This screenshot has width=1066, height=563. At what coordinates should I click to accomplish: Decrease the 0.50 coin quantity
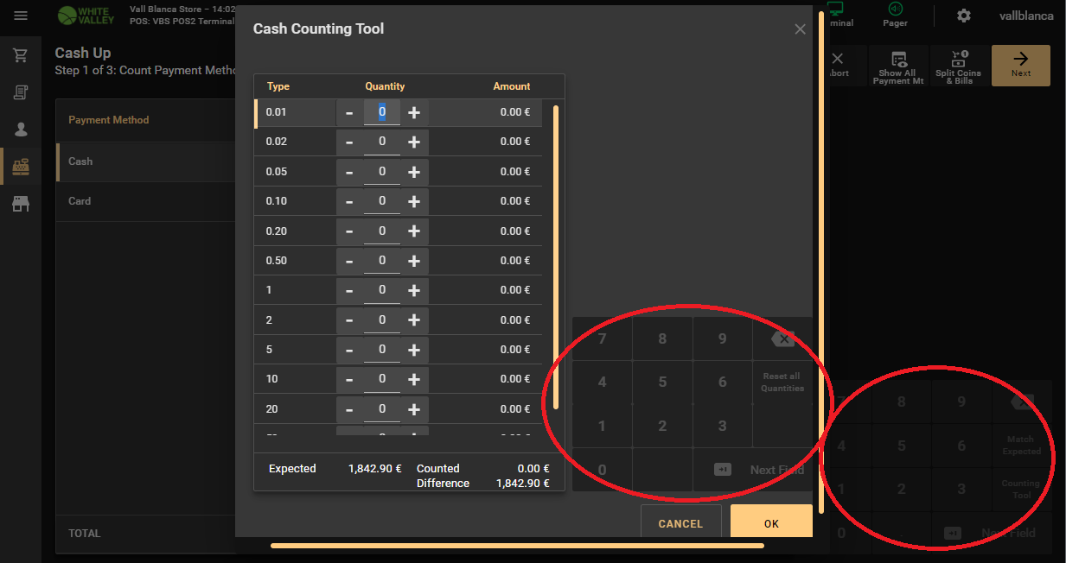(349, 261)
